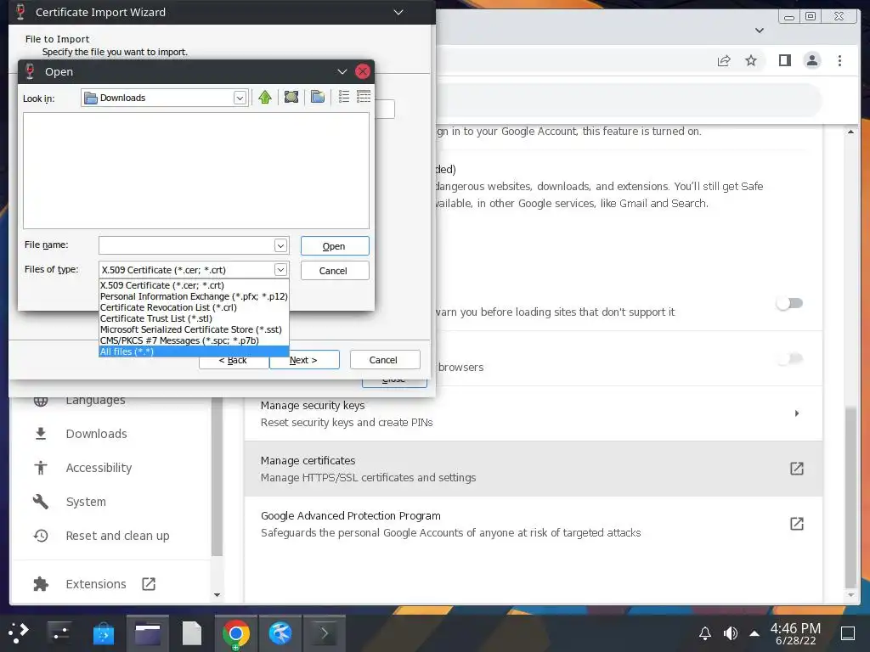Click Google Chrome icon in taskbar

[x=236, y=633]
